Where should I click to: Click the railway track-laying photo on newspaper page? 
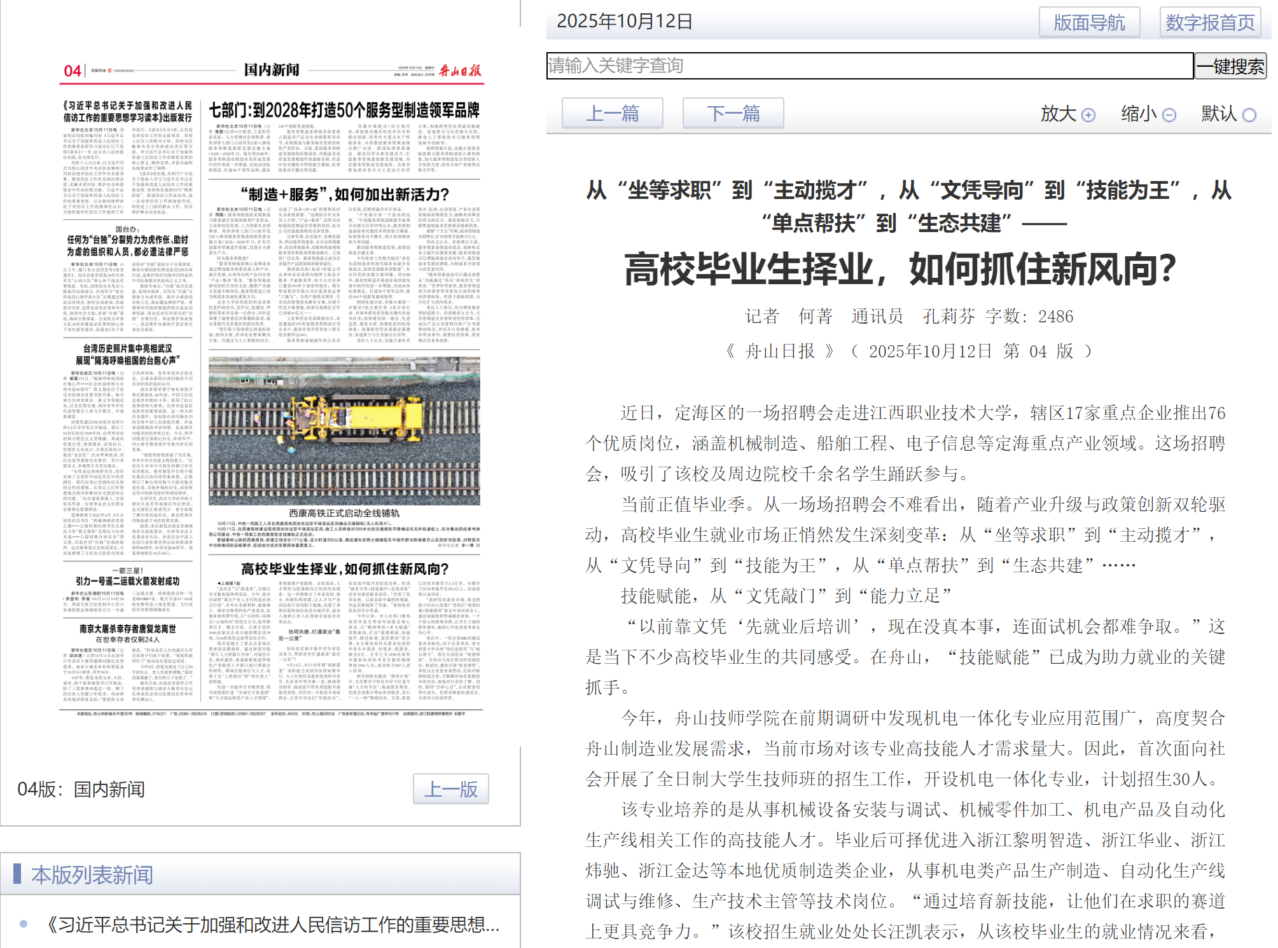pos(344,430)
